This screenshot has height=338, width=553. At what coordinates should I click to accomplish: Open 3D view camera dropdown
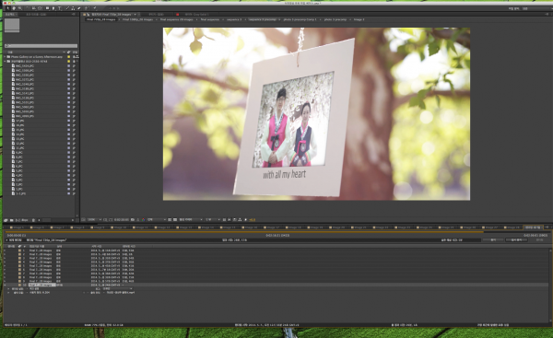click(191, 219)
